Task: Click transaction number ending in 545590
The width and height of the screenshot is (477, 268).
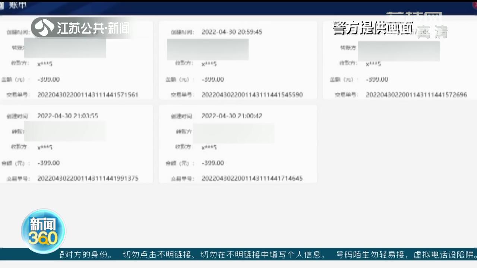Action: [252, 95]
